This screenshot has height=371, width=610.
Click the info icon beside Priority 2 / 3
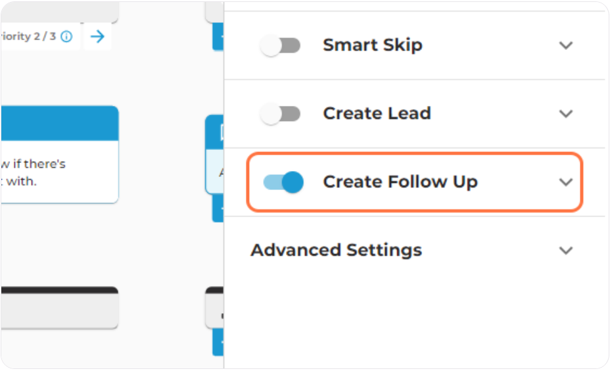[x=66, y=37]
